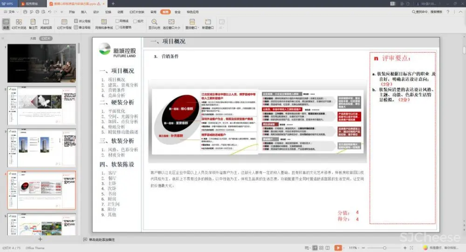The image size is (466, 252).
Task: Click the 网格和参考线 grid icon
Action: 104,24
